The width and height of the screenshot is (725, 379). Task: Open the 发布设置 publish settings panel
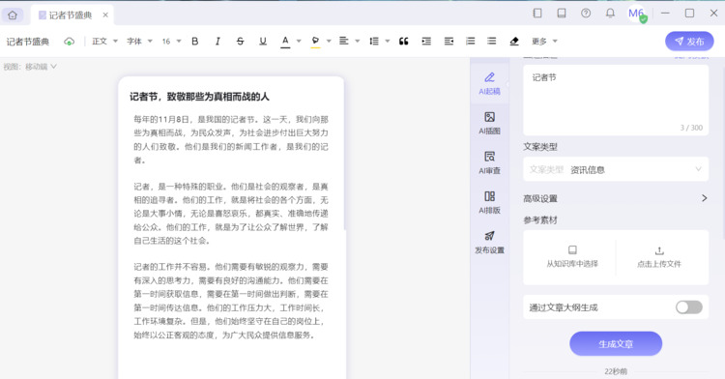tap(490, 242)
